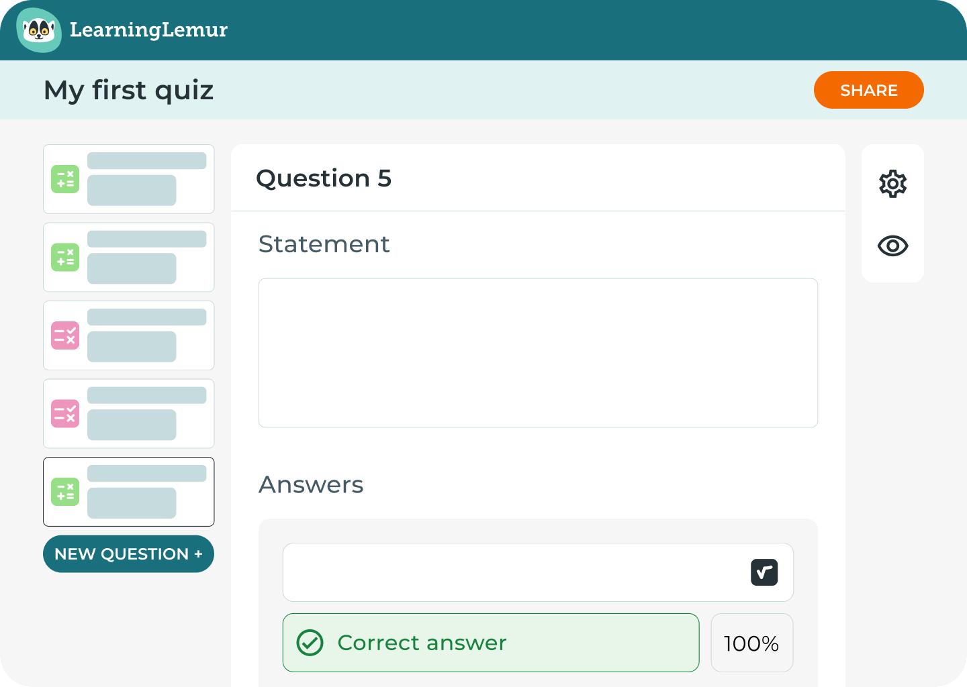Click fifth question's green math icon
Screen dimensions: 967x687
[65, 492]
